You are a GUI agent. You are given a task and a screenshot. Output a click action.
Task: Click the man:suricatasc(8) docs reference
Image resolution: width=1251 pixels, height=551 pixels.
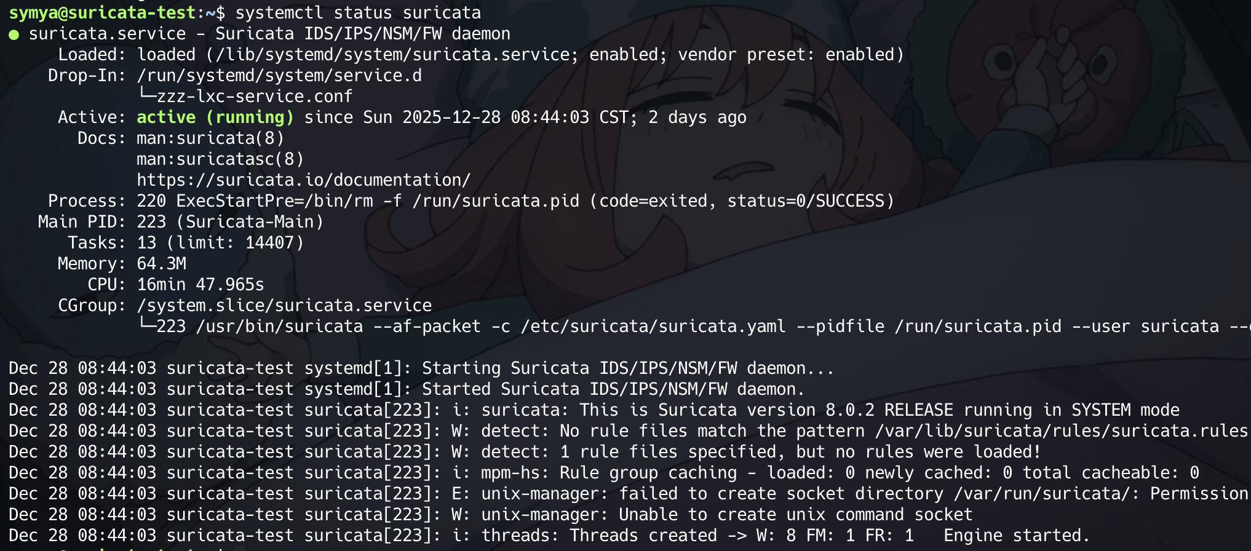coord(220,159)
